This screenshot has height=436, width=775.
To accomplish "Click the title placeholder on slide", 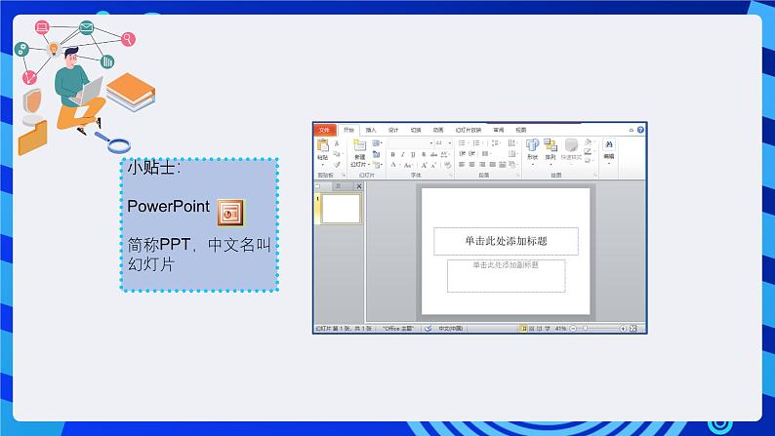I will coord(506,241).
